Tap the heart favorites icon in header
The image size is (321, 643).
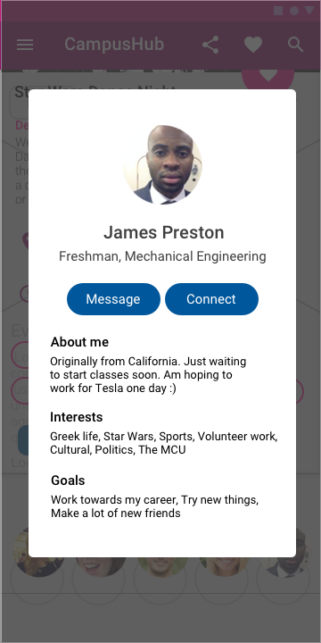pyautogui.click(x=253, y=45)
